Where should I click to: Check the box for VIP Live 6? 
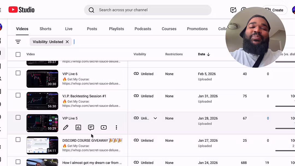pos(18,73)
